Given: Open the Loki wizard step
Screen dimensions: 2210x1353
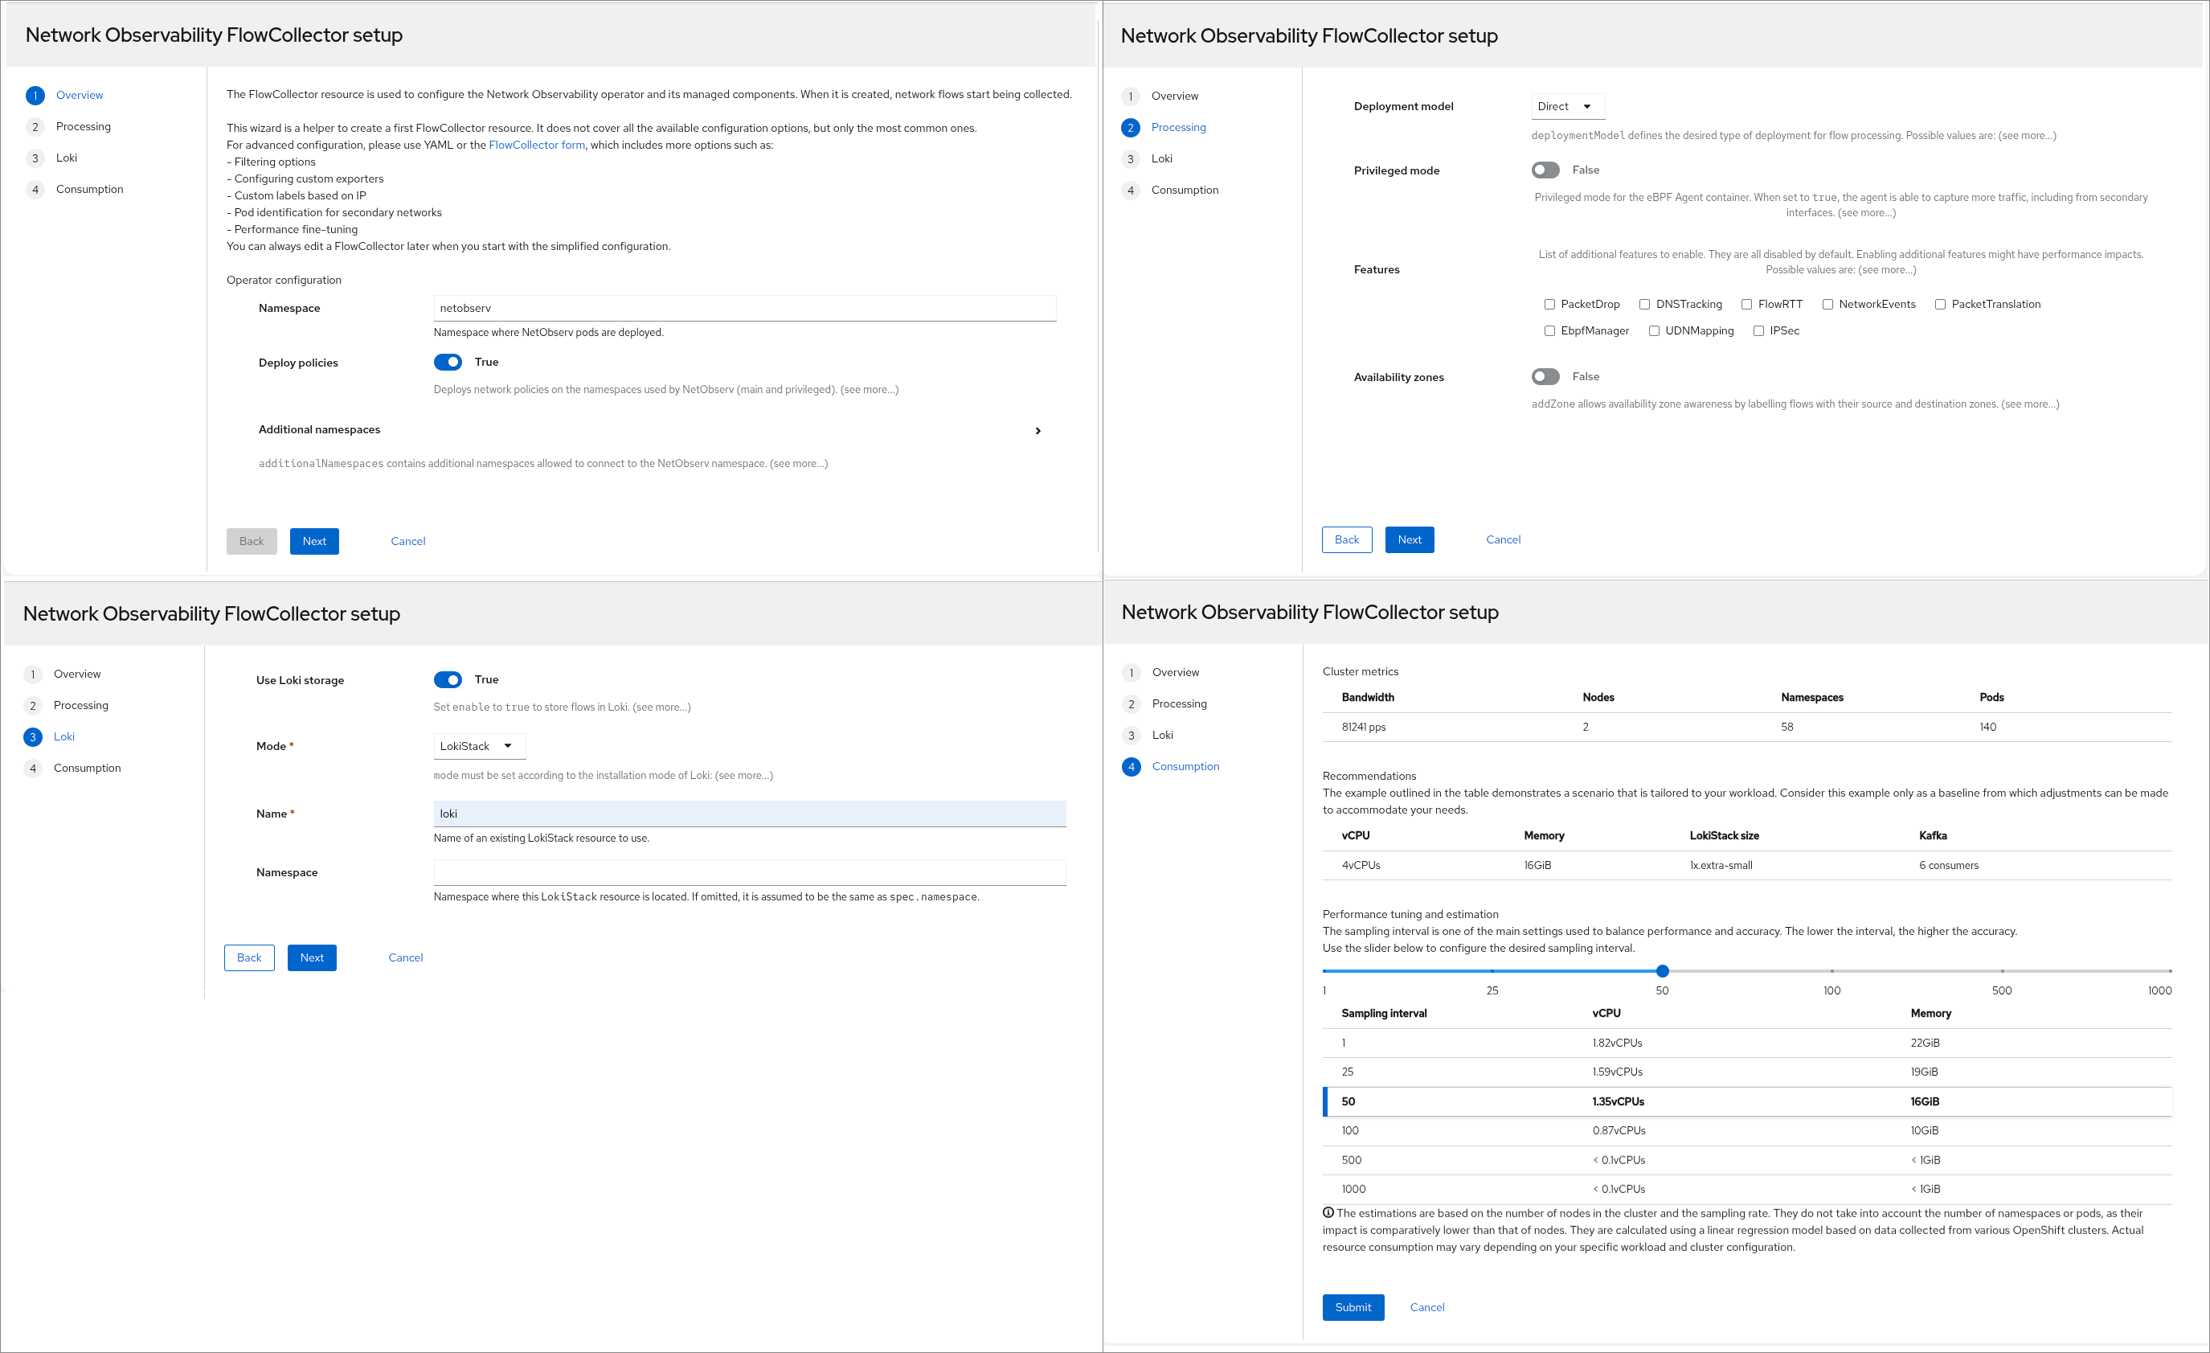Looking at the screenshot, I should pyautogui.click(x=67, y=158).
